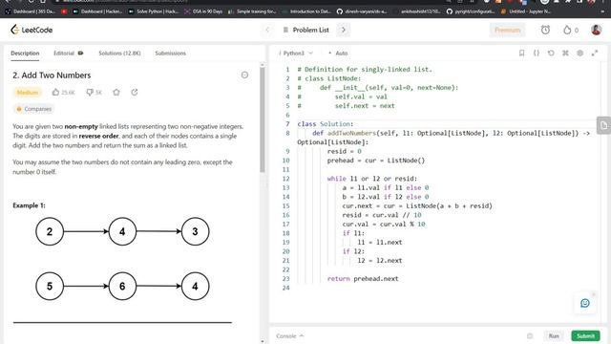Image resolution: width=611 pixels, height=344 pixels.
Task: Open 'Untitled - Jupyter N...' bookmark
Action: [x=526, y=11]
